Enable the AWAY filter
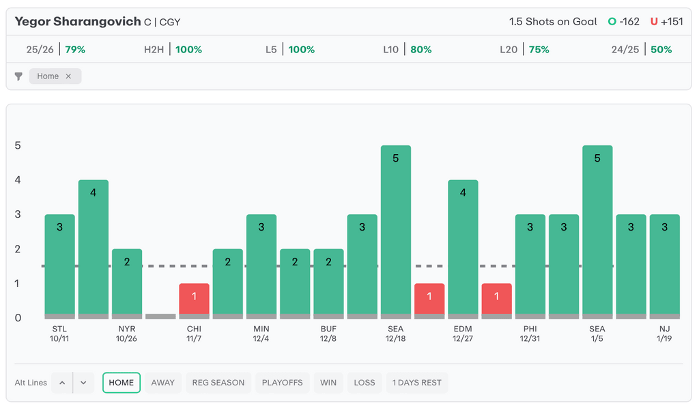The image size is (699, 410). [162, 383]
